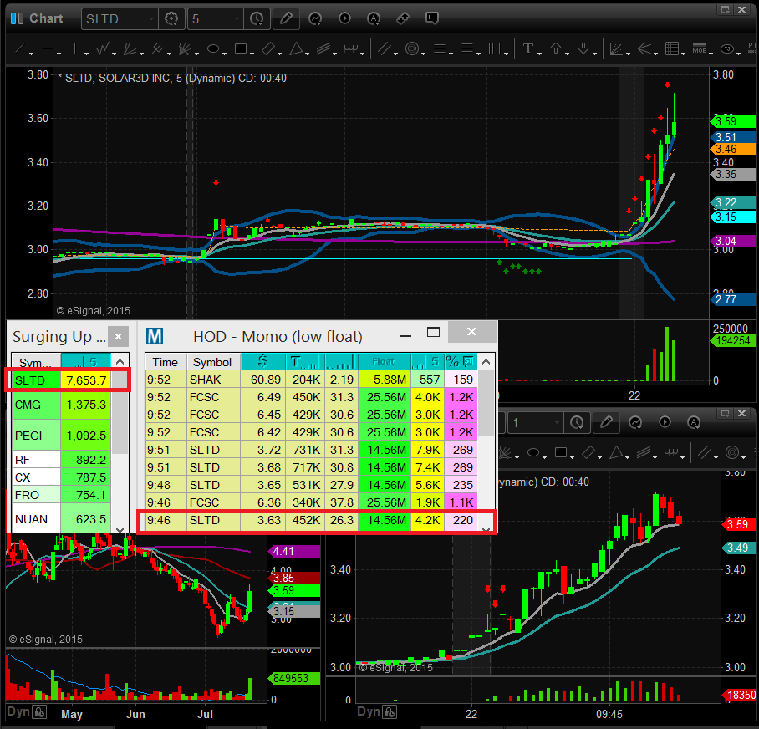This screenshot has height=729, width=759.
Task: Toggle drawing pencil tool in top chart
Action: coord(286,18)
